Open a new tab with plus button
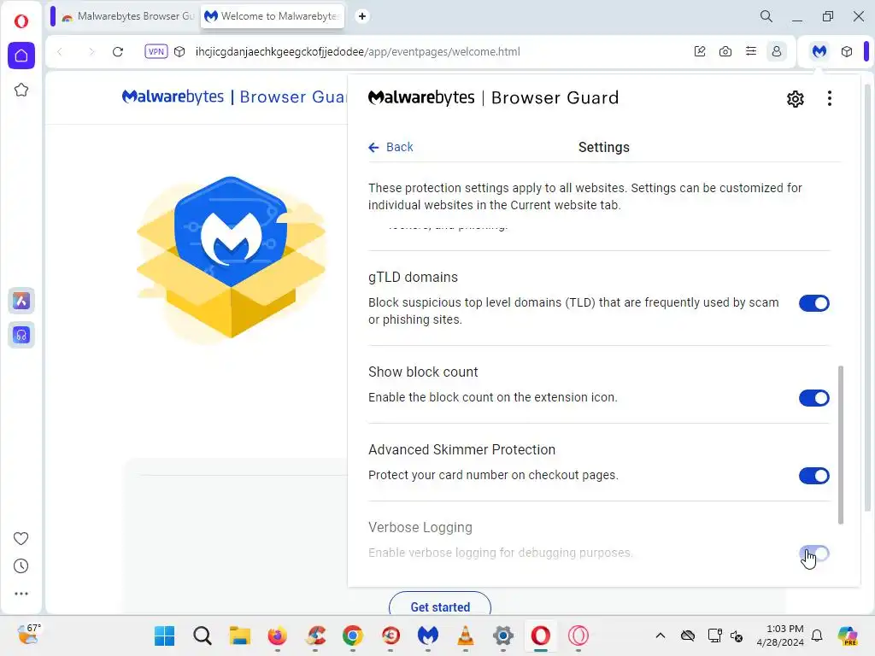 click(x=362, y=16)
